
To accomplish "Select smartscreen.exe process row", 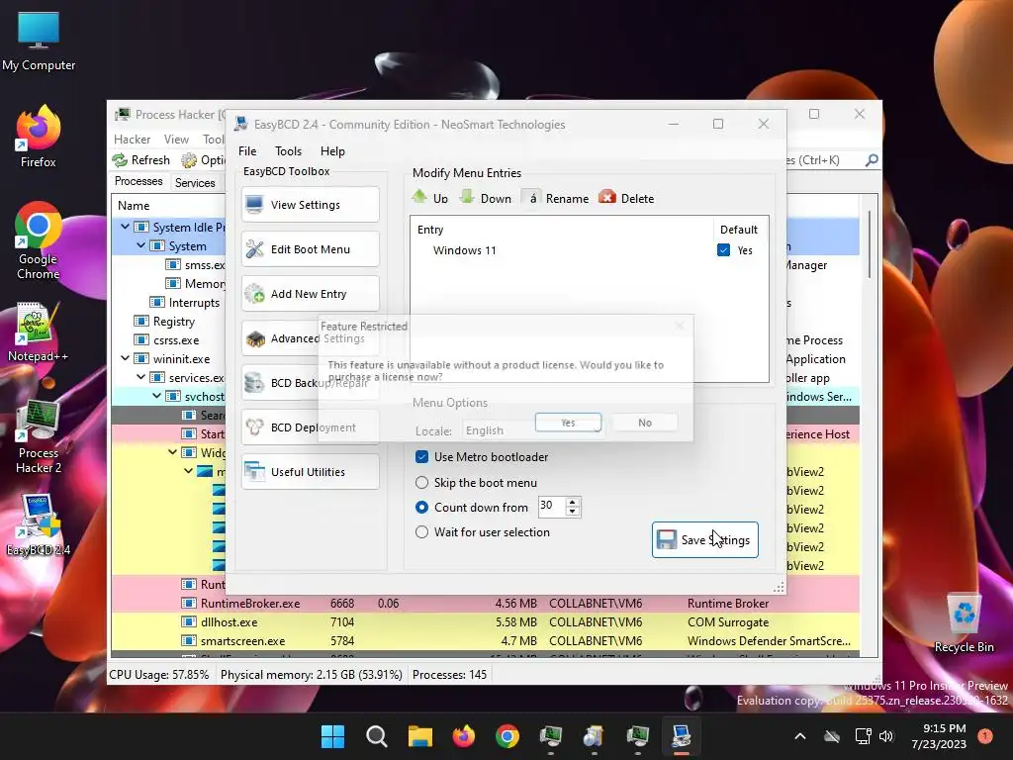I will click(485, 641).
